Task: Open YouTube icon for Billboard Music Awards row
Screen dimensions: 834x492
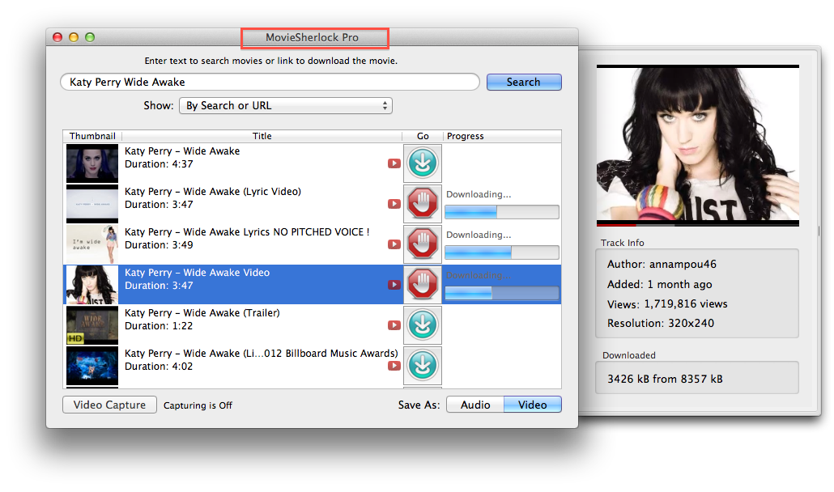Action: (394, 366)
